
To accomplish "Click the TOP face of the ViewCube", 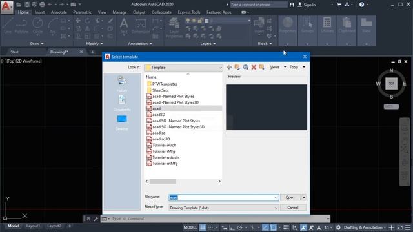I will 392,84.
